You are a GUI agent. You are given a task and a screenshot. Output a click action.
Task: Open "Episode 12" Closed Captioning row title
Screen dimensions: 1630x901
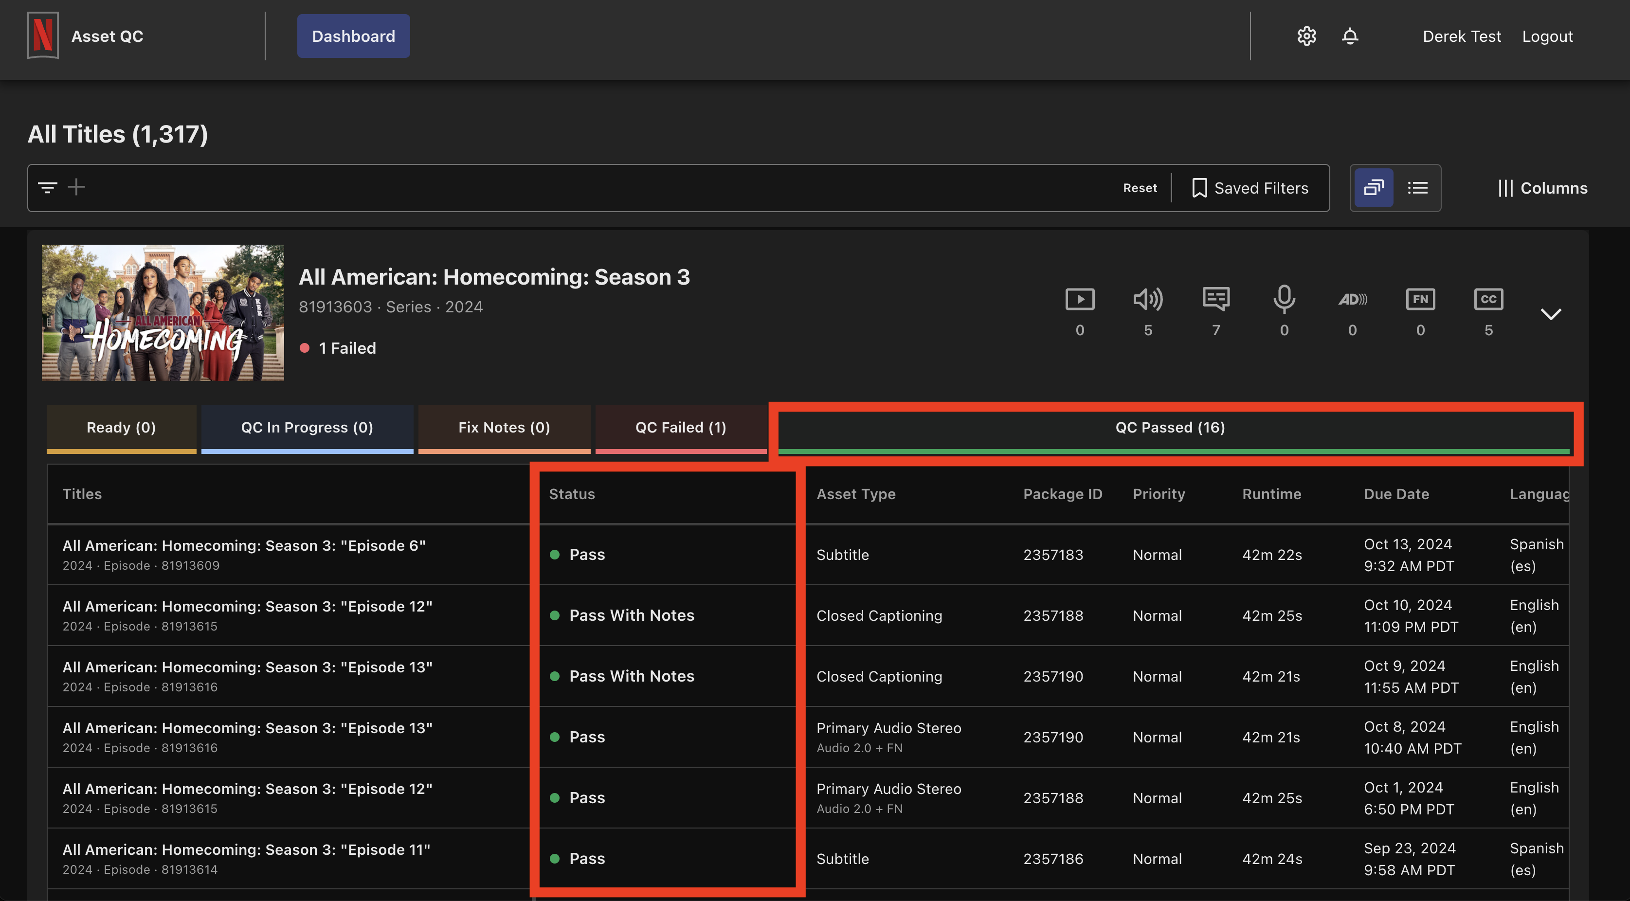click(247, 606)
